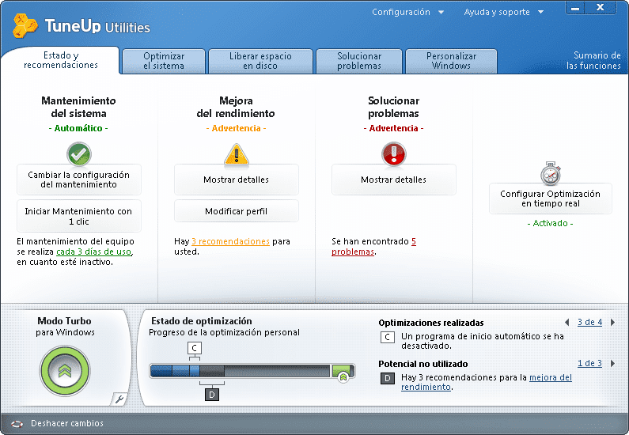Switch to Optimizar el sistema tab
Screen dimensions: 629x435
pos(164,61)
